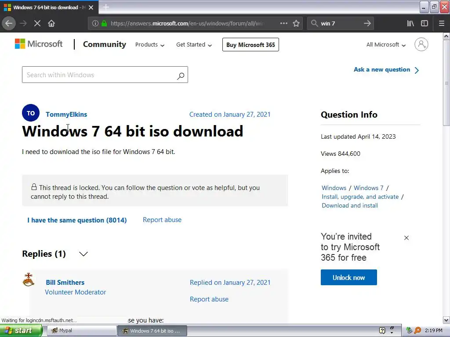Screen dimensions: 450x337
Task: Click Bill Smithers profile avatar
Action: (29, 280)
